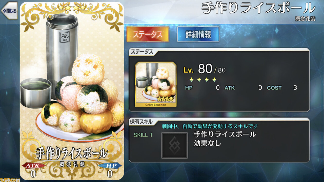Screen dimensions: 324x182
Task: Tap the Craft Essence thumbnail icon
Action: pyautogui.click(x=156, y=84)
